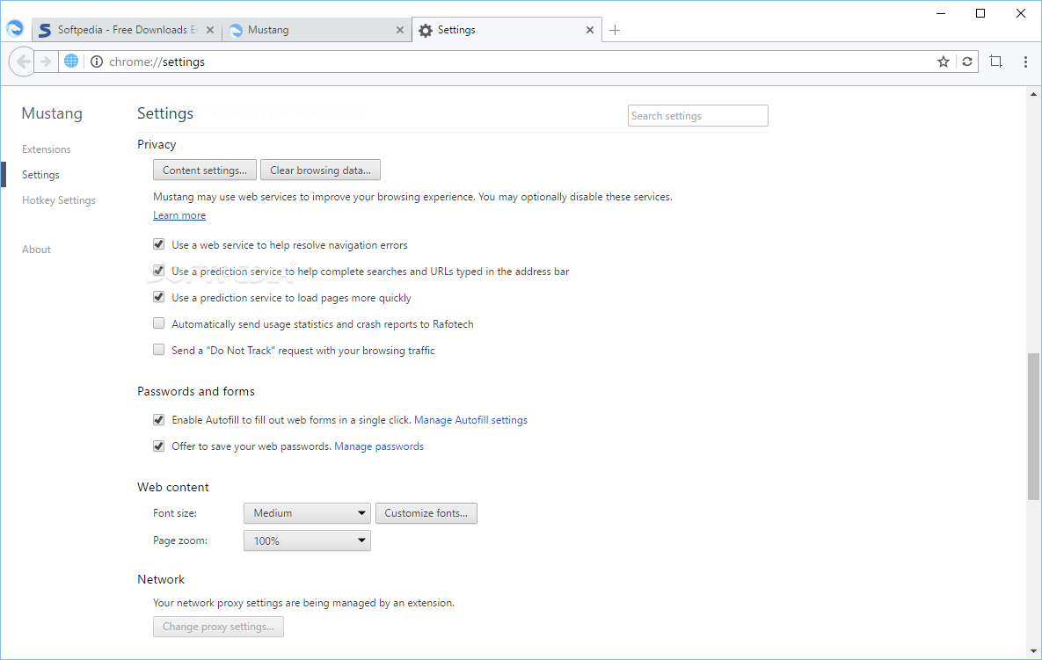Go back with the back arrow
The image size is (1042, 660).
(x=23, y=62)
